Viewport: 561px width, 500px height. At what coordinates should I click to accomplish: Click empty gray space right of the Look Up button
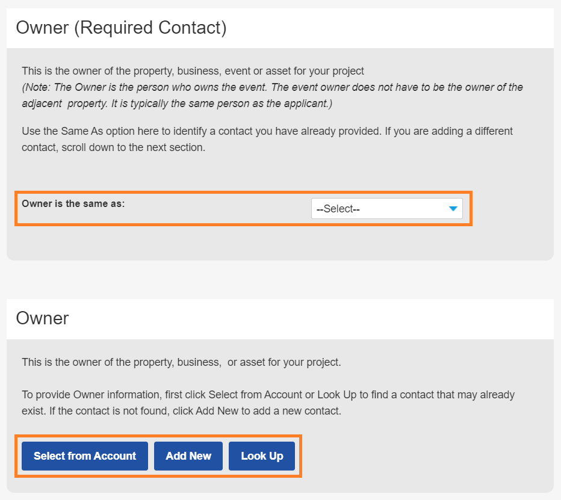click(421, 456)
